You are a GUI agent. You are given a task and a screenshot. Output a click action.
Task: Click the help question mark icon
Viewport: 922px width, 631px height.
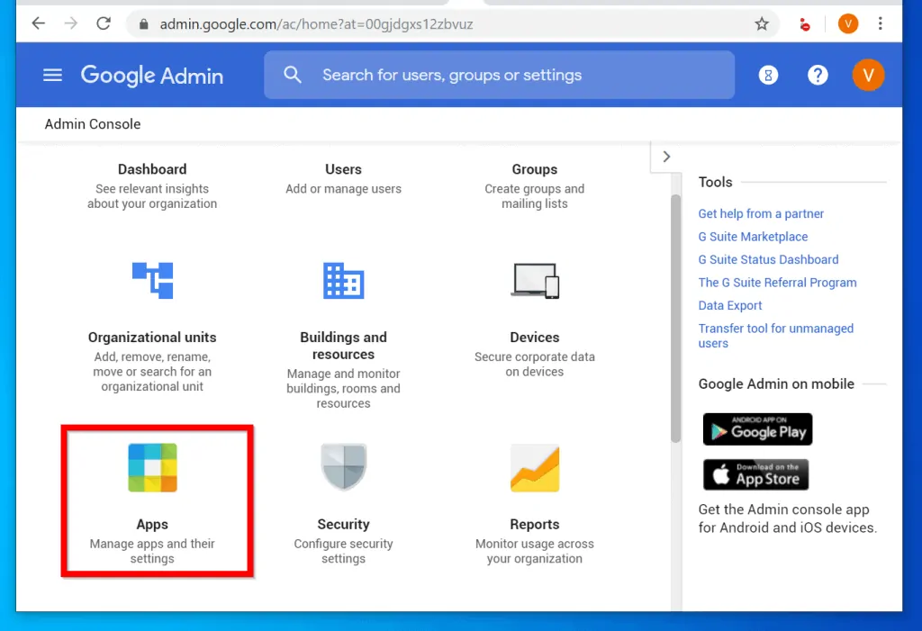coord(818,75)
